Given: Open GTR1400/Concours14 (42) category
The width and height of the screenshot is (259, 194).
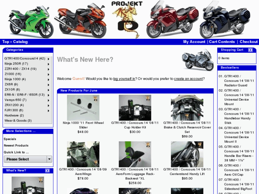Looking at the screenshot, I should (25, 58).
